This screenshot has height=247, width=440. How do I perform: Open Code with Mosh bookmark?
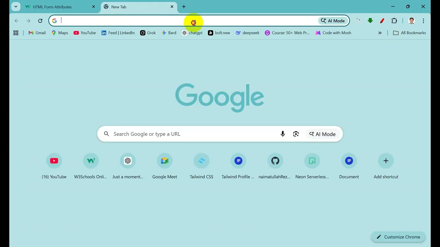(x=333, y=33)
